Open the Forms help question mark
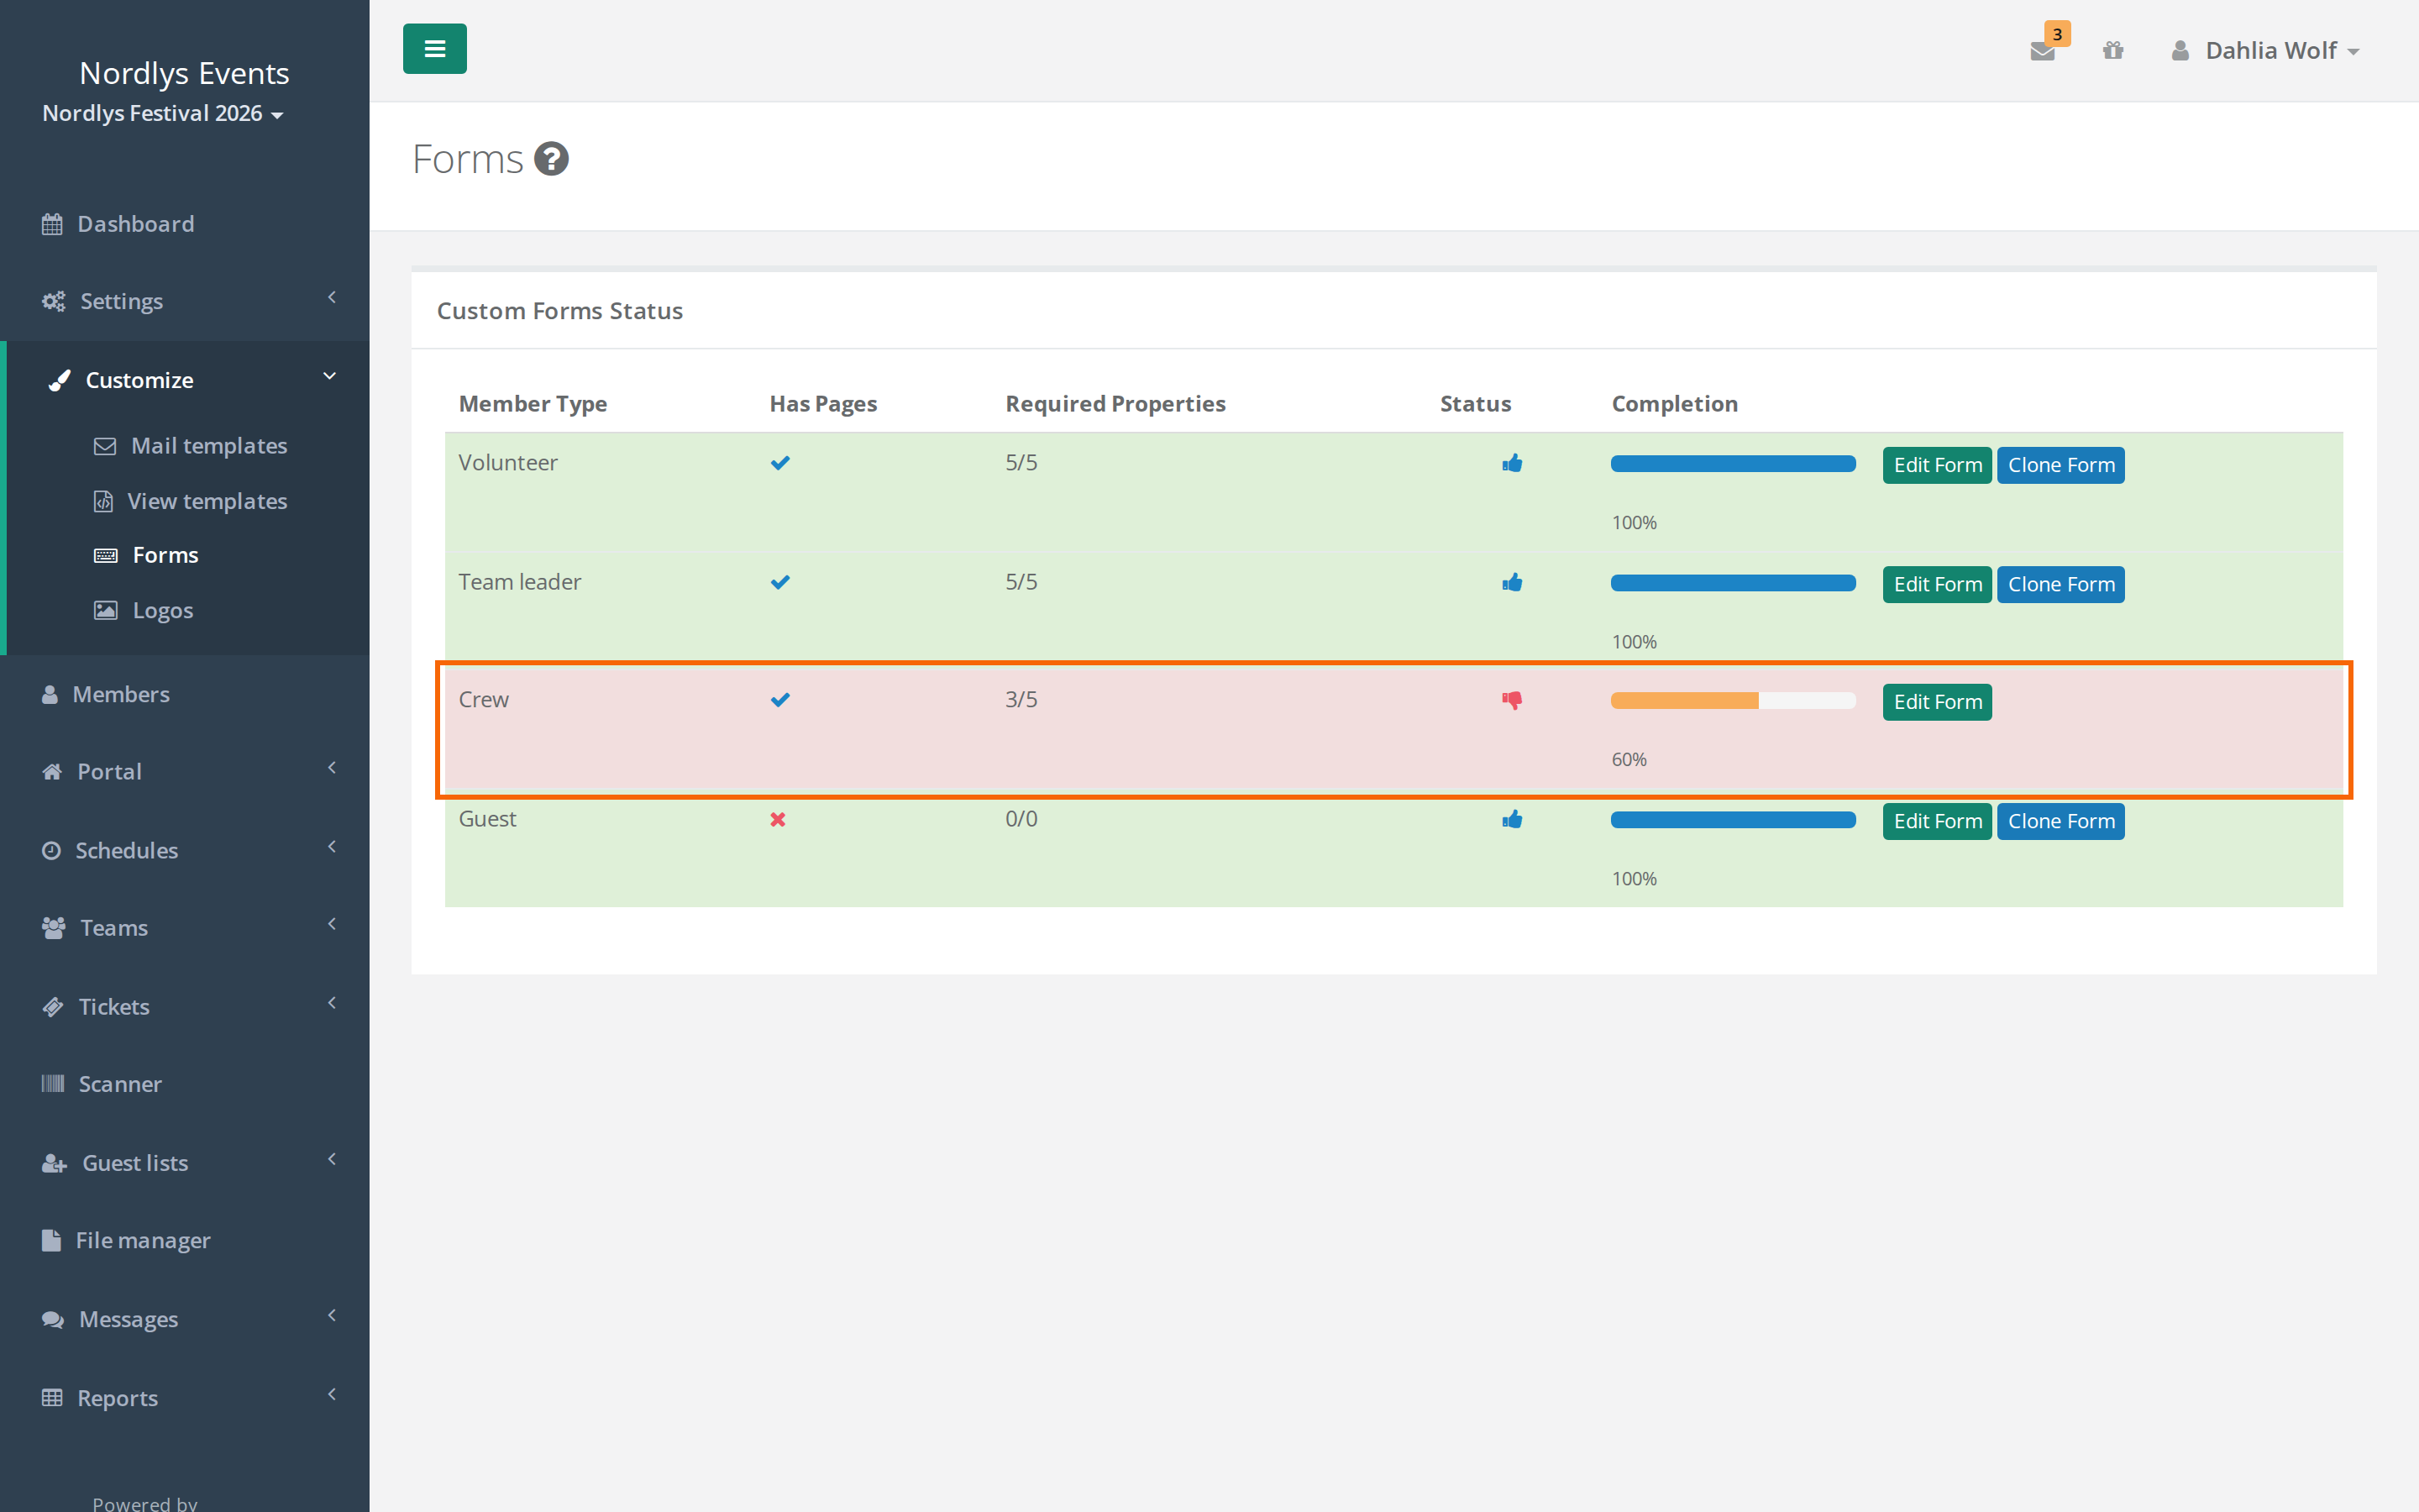This screenshot has height=1512, width=2419. point(551,158)
